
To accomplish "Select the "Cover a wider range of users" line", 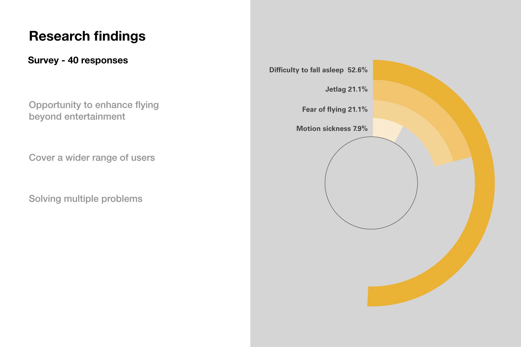I will (92, 158).
